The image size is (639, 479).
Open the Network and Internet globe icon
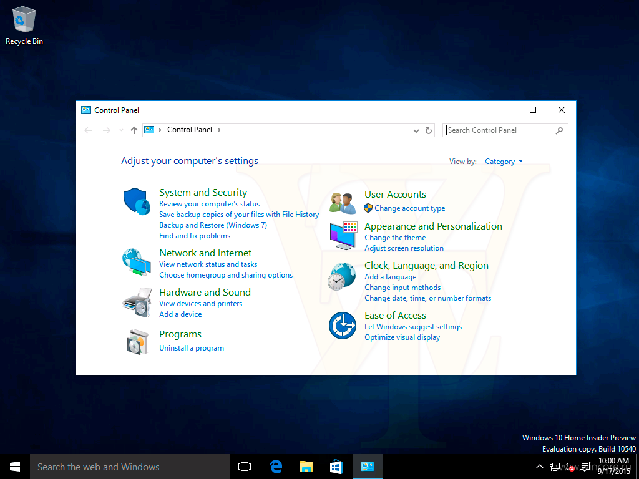point(137,263)
